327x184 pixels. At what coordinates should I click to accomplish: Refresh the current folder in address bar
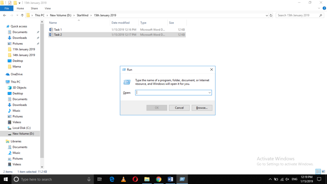coord(271,15)
